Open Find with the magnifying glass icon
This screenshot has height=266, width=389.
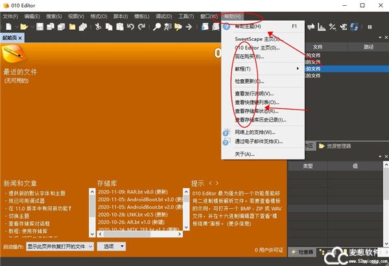pyautogui.click(x=157, y=27)
